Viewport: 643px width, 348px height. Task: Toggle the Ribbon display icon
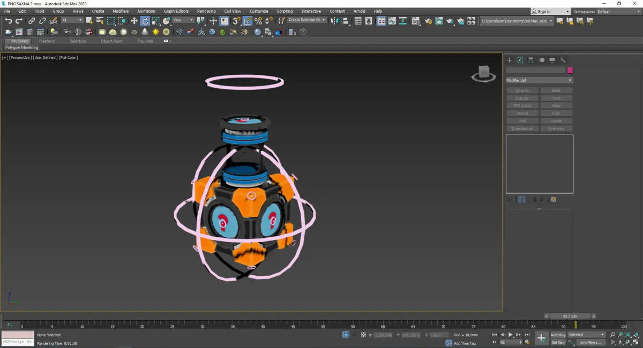[381, 21]
